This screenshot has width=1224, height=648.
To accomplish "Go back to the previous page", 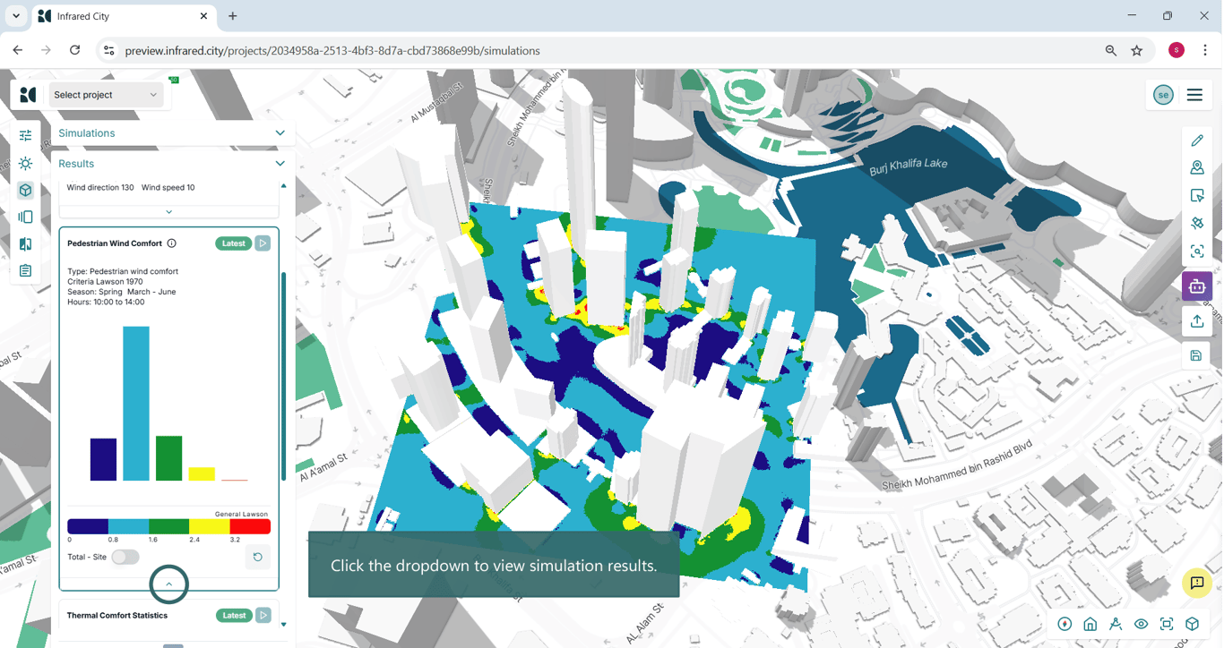I will point(18,51).
